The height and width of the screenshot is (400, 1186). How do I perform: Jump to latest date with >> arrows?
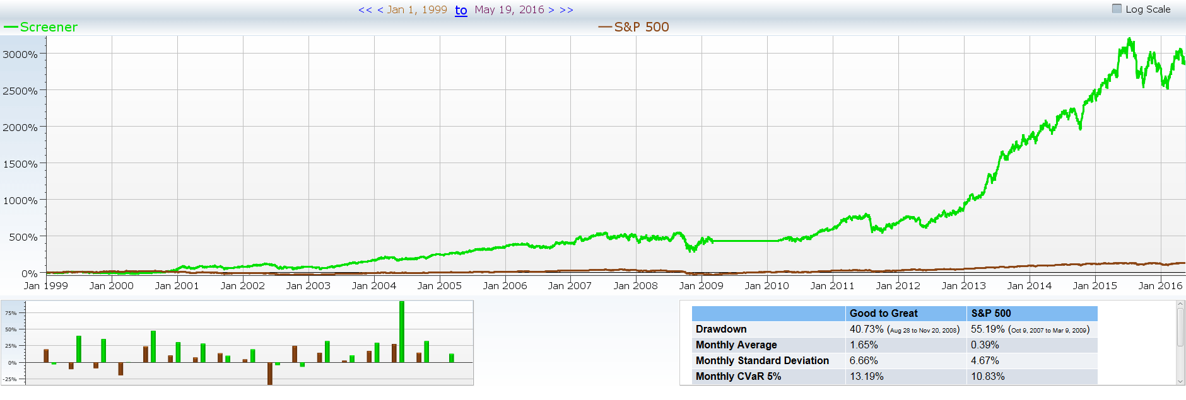coord(567,10)
